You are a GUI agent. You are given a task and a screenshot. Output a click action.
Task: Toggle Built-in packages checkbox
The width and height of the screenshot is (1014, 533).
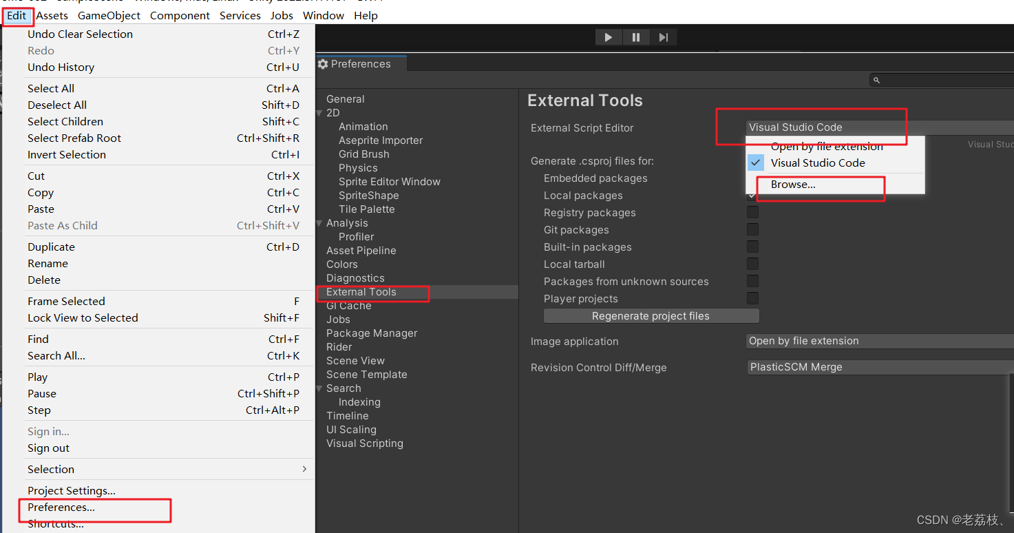tap(753, 247)
